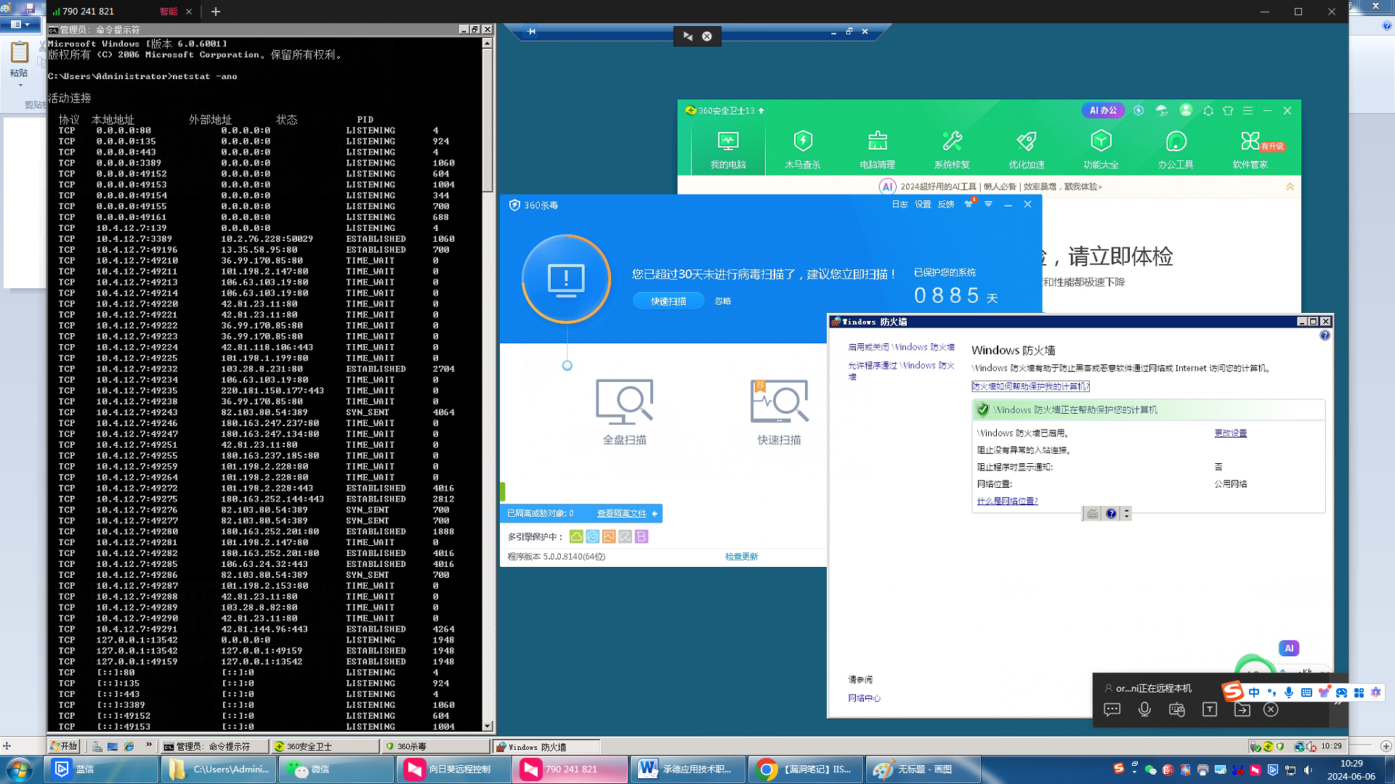This screenshot has width=1395, height=784.
Task: Collapse the AI tools banner chevron
Action: click(x=1290, y=187)
